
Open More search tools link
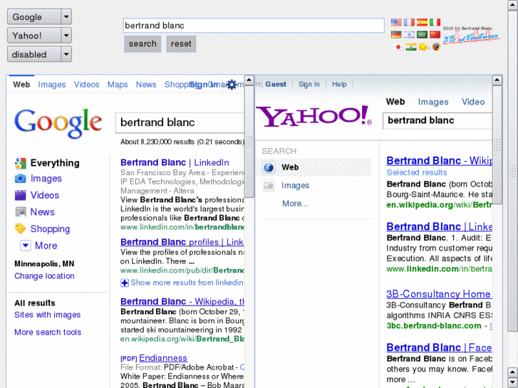pyautogui.click(x=48, y=332)
